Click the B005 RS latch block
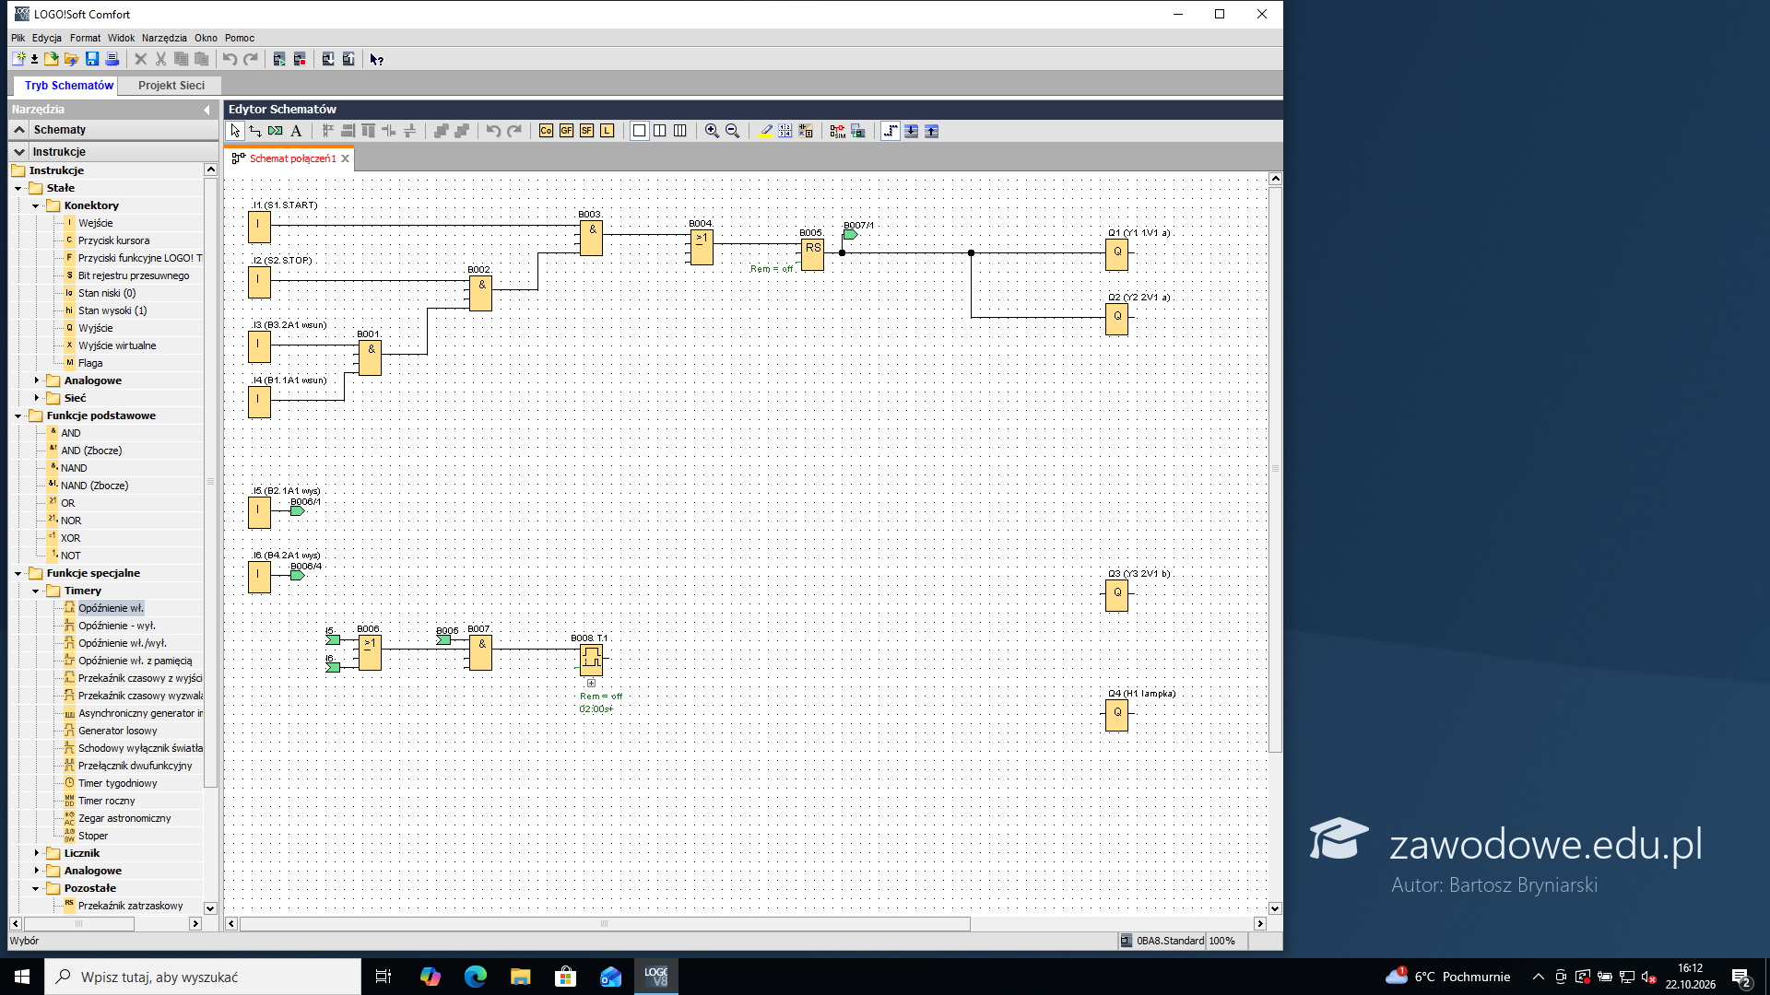The width and height of the screenshot is (1770, 995). point(812,254)
